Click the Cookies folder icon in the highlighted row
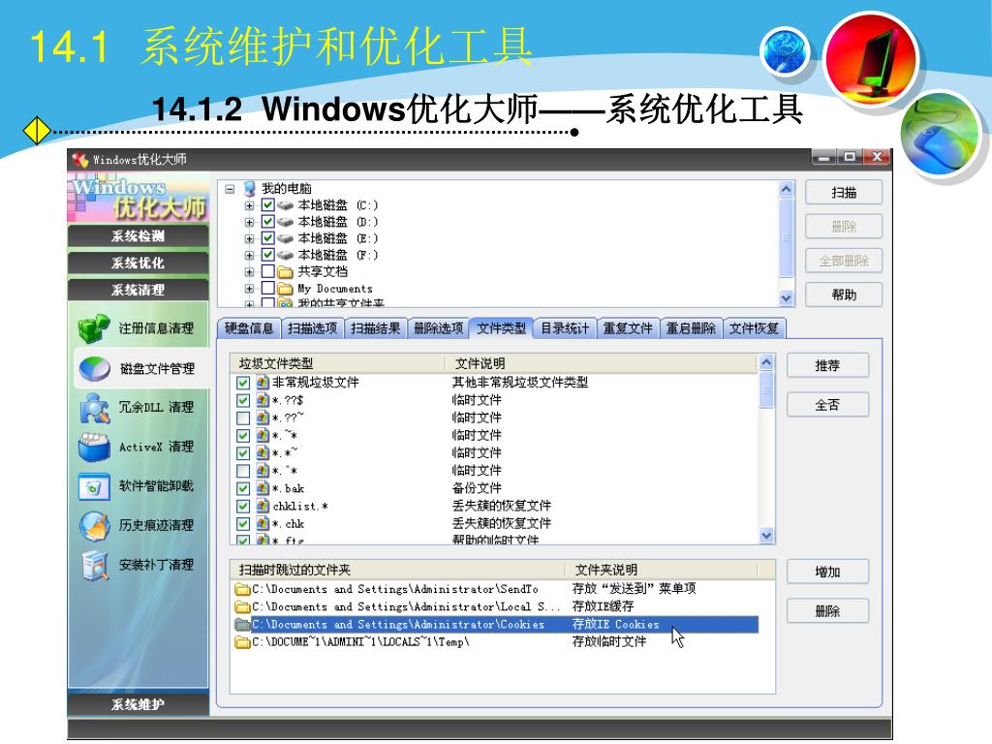Screen dimensions: 992x744 (x=241, y=625)
